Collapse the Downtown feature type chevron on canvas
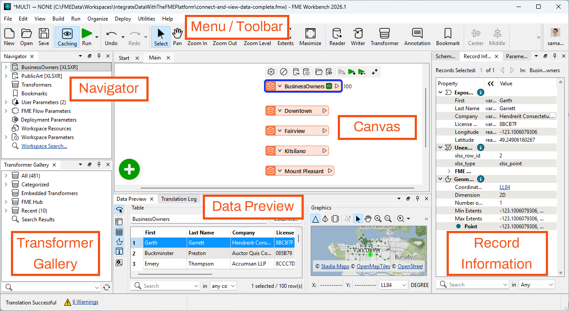569x311 pixels. [x=280, y=111]
